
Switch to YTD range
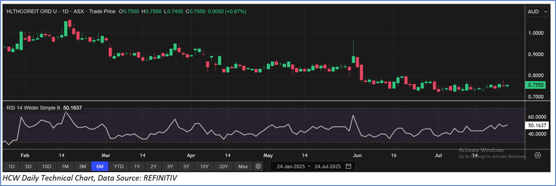tap(119, 166)
